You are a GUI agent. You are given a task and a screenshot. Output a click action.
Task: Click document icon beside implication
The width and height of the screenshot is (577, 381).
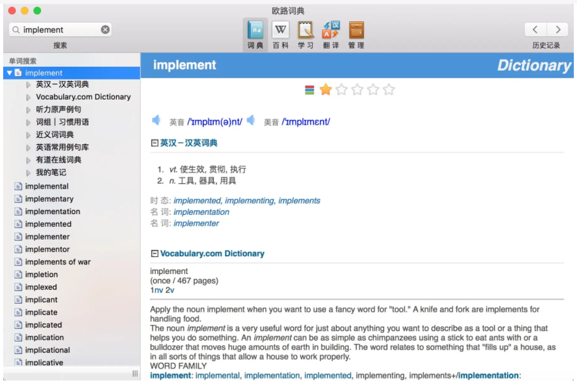(18, 338)
